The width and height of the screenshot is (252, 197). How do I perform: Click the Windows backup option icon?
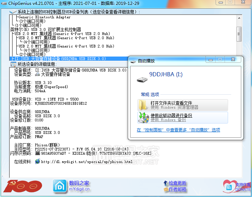[143, 118]
